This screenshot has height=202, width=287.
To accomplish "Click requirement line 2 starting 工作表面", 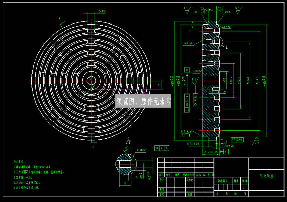I will point(39,172).
